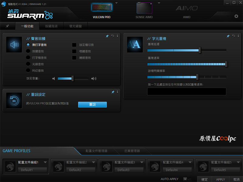243x182 pixels.
Task: Expand the 配置文件編組1 dropdown
Action: 45,162
